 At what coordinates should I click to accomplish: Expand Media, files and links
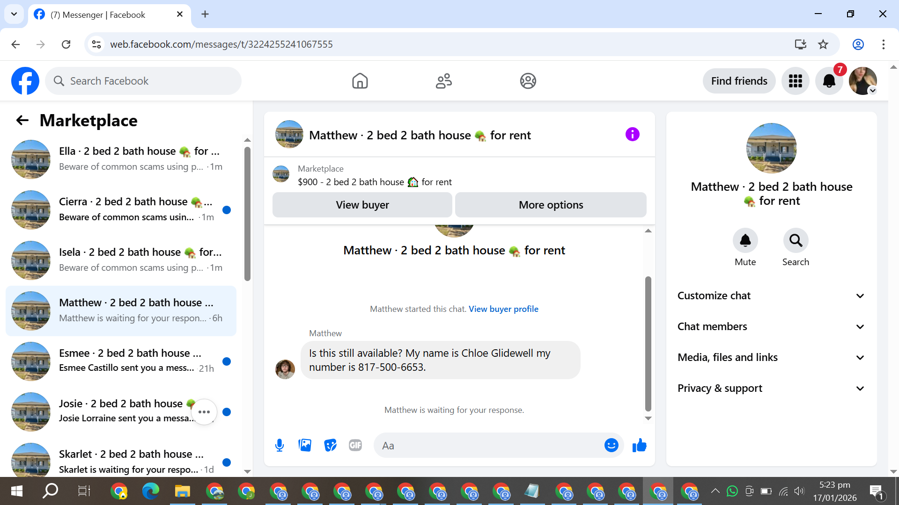pos(771,357)
